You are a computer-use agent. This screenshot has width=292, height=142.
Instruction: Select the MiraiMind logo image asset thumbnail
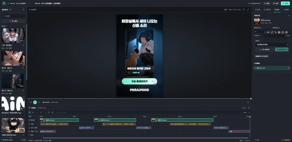point(13,103)
